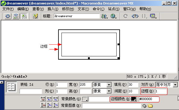Open the 窗口(W) menu
This screenshot has width=179, height=110.
pos(129,9)
